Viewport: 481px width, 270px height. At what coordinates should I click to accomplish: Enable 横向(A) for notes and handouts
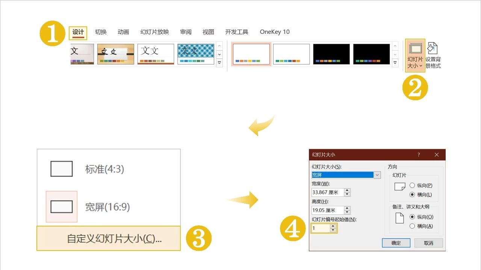tap(412, 226)
